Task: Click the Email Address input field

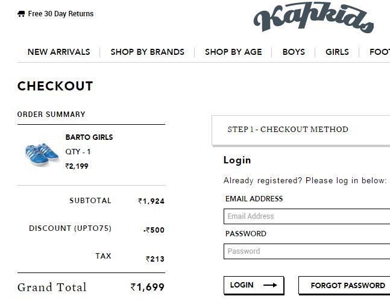Action: click(x=307, y=216)
